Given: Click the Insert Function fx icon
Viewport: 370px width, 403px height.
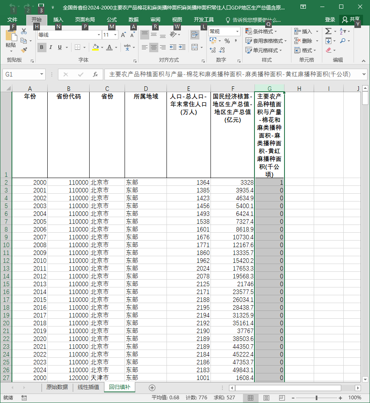Looking at the screenshot, I should tap(95, 74).
